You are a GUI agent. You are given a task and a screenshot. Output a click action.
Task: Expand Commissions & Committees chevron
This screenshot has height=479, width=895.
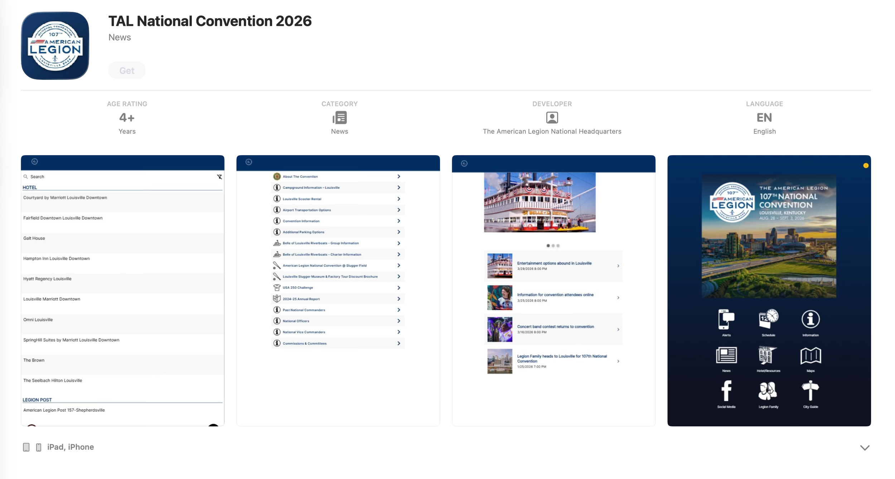point(398,343)
